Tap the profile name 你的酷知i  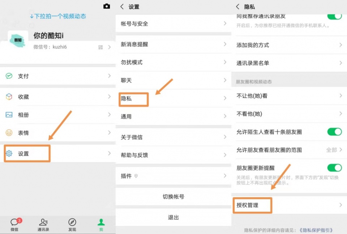point(48,35)
